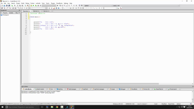194x109 pixels.
Task: Open the Debug menu
Action: pos(27,3)
